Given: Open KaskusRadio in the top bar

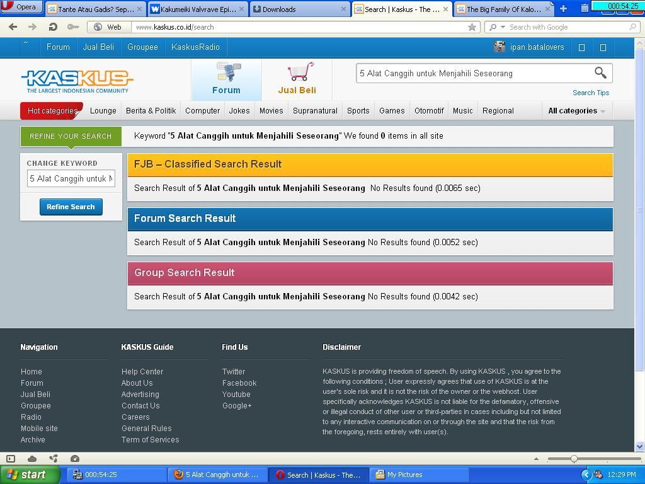Looking at the screenshot, I should pyautogui.click(x=195, y=47).
